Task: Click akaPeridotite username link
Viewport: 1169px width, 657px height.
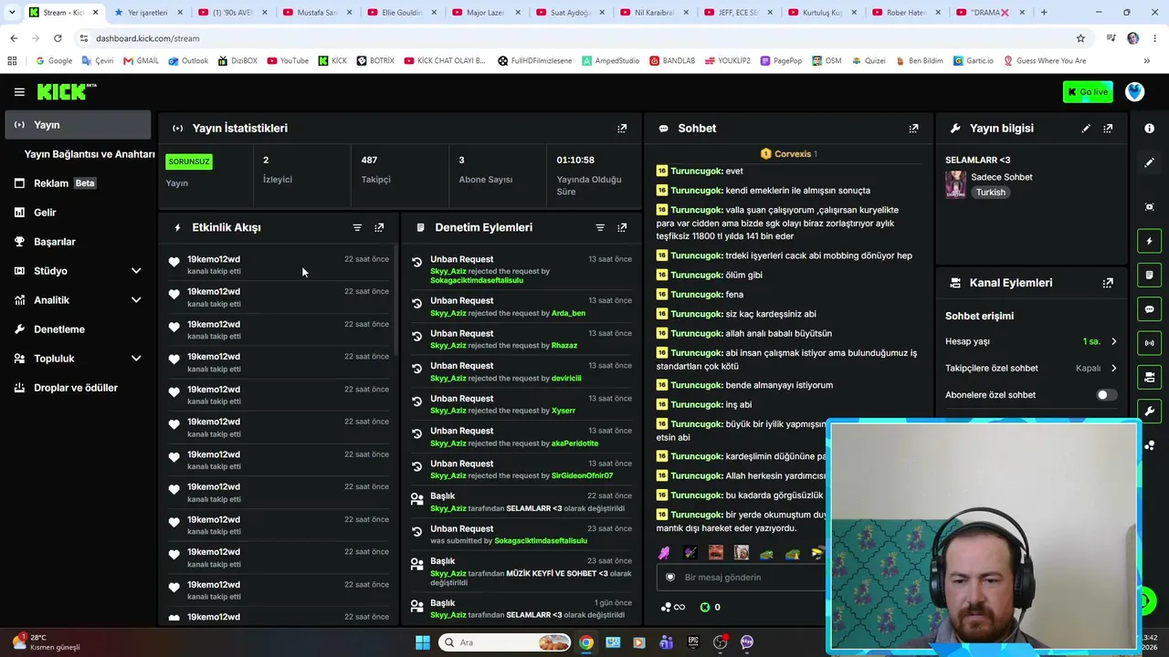Action: [574, 443]
